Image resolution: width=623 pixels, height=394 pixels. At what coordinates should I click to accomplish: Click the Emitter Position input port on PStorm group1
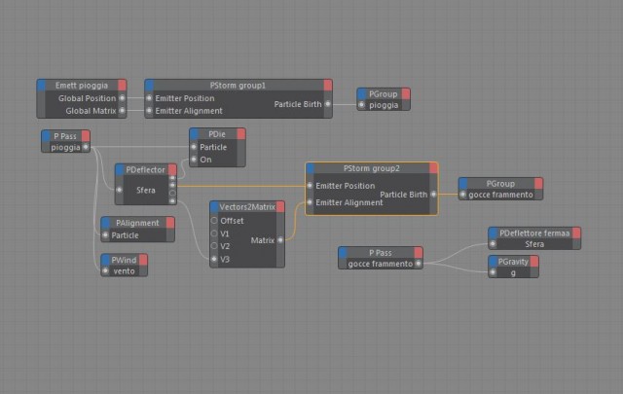point(149,97)
